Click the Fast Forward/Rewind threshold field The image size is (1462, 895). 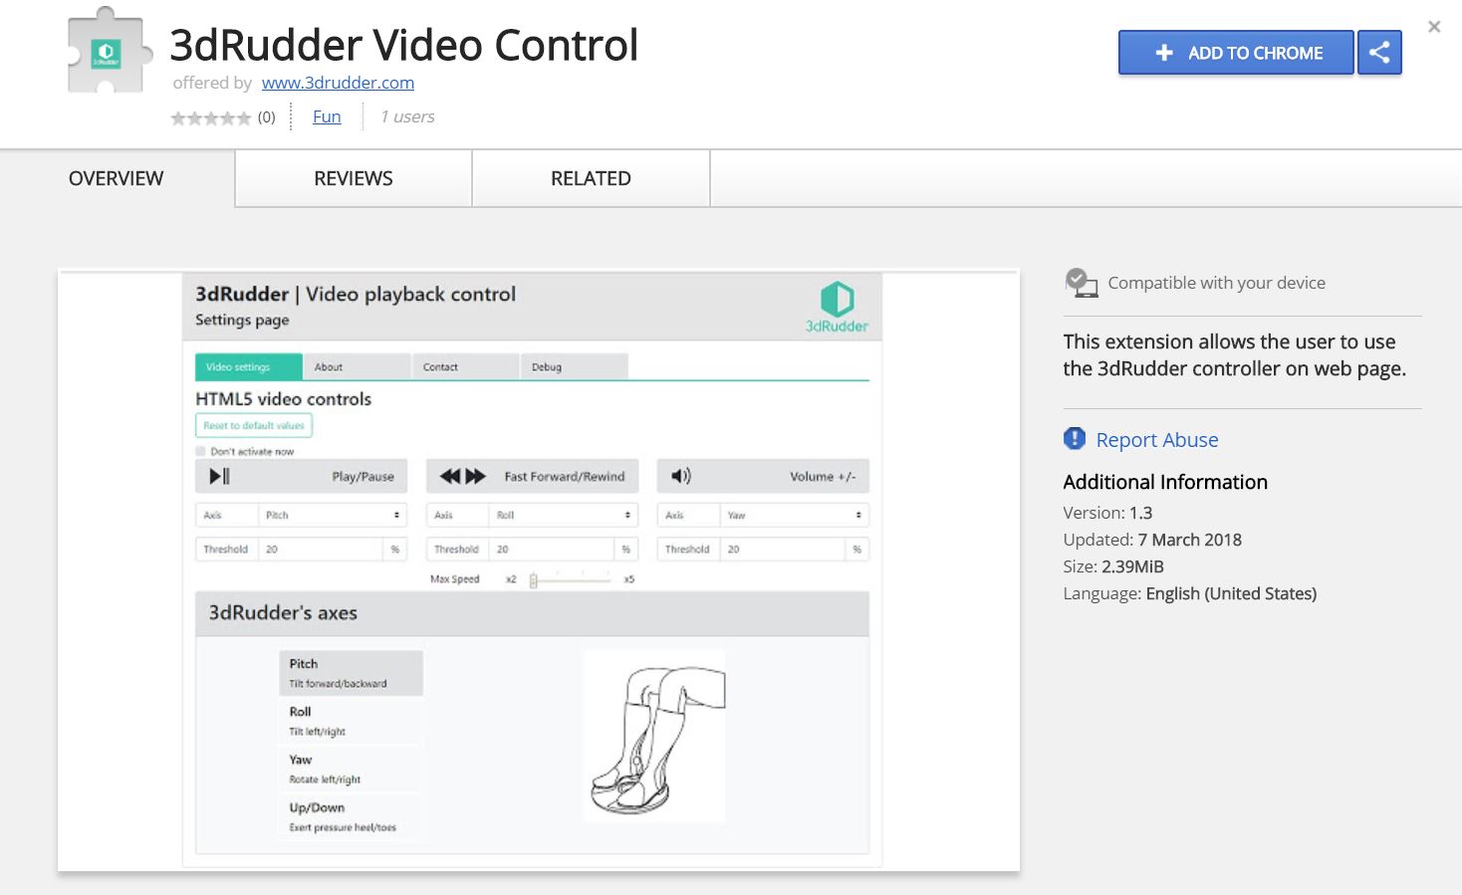pos(552,549)
